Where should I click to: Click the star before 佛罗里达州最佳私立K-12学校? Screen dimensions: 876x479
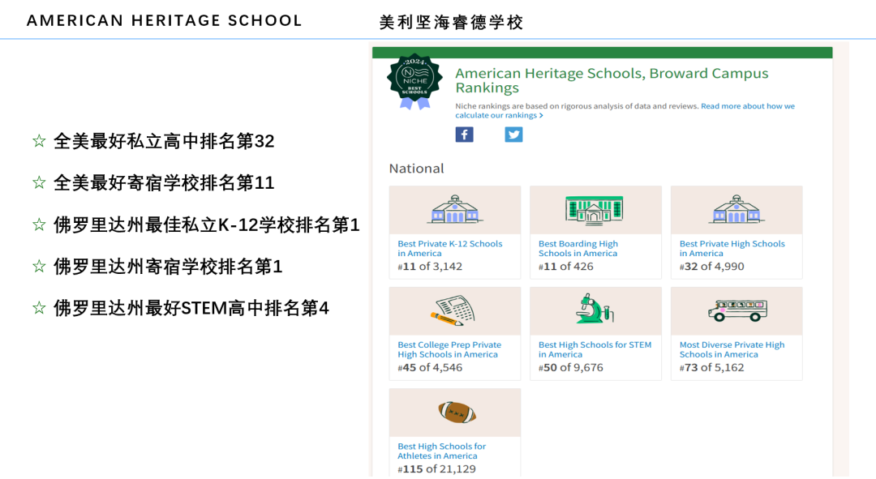pos(39,225)
